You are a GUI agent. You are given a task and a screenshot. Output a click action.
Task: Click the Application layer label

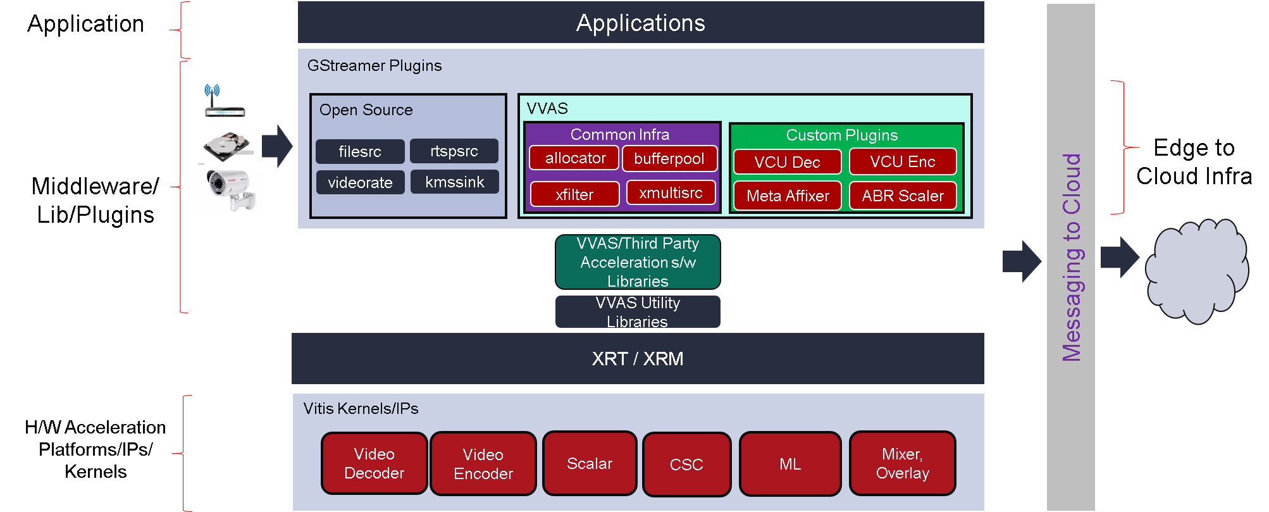point(85,23)
